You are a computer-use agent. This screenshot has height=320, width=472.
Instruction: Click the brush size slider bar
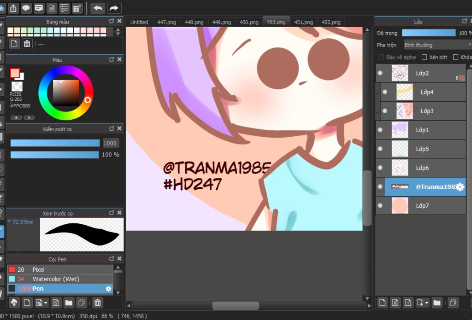(x=55, y=143)
